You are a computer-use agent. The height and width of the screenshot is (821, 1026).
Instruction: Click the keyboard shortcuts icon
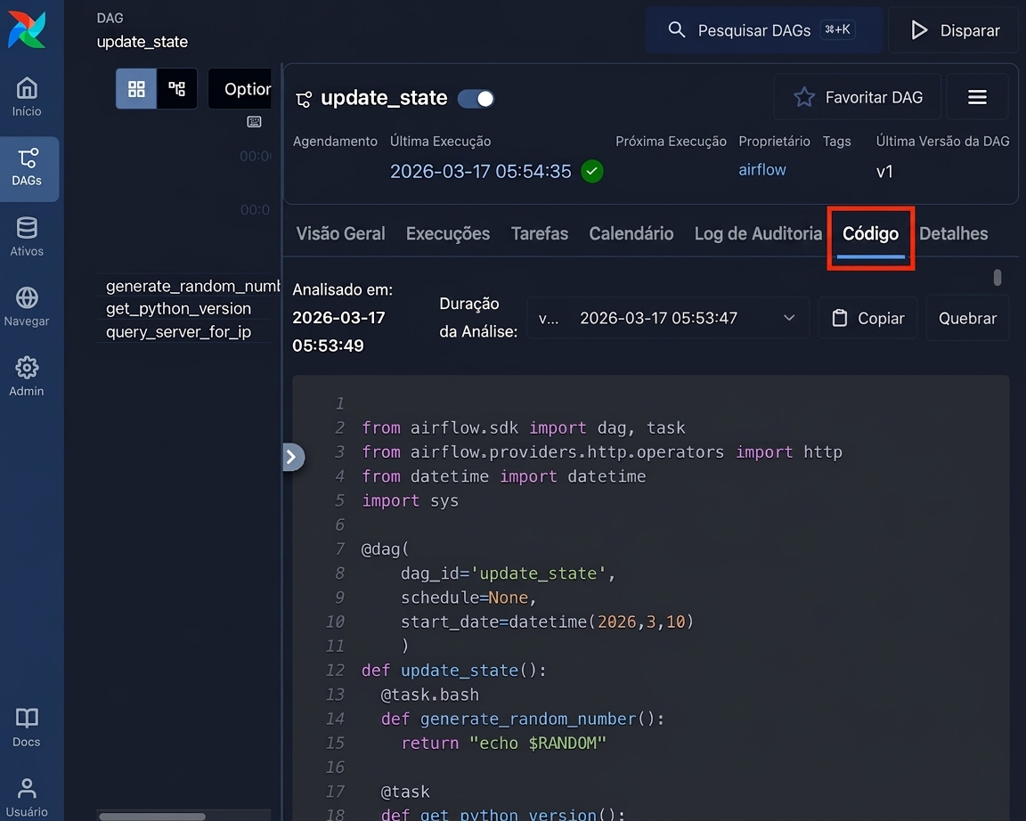(x=254, y=122)
